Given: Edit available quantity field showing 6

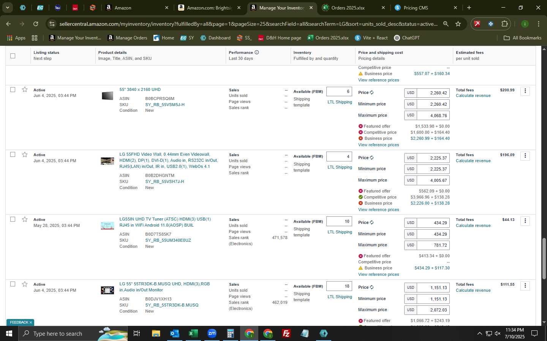Looking at the screenshot, I should coord(339,91).
